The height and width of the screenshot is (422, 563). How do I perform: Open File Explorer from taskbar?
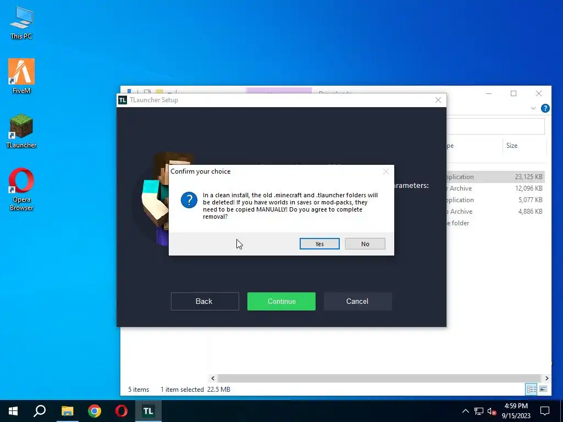67,411
